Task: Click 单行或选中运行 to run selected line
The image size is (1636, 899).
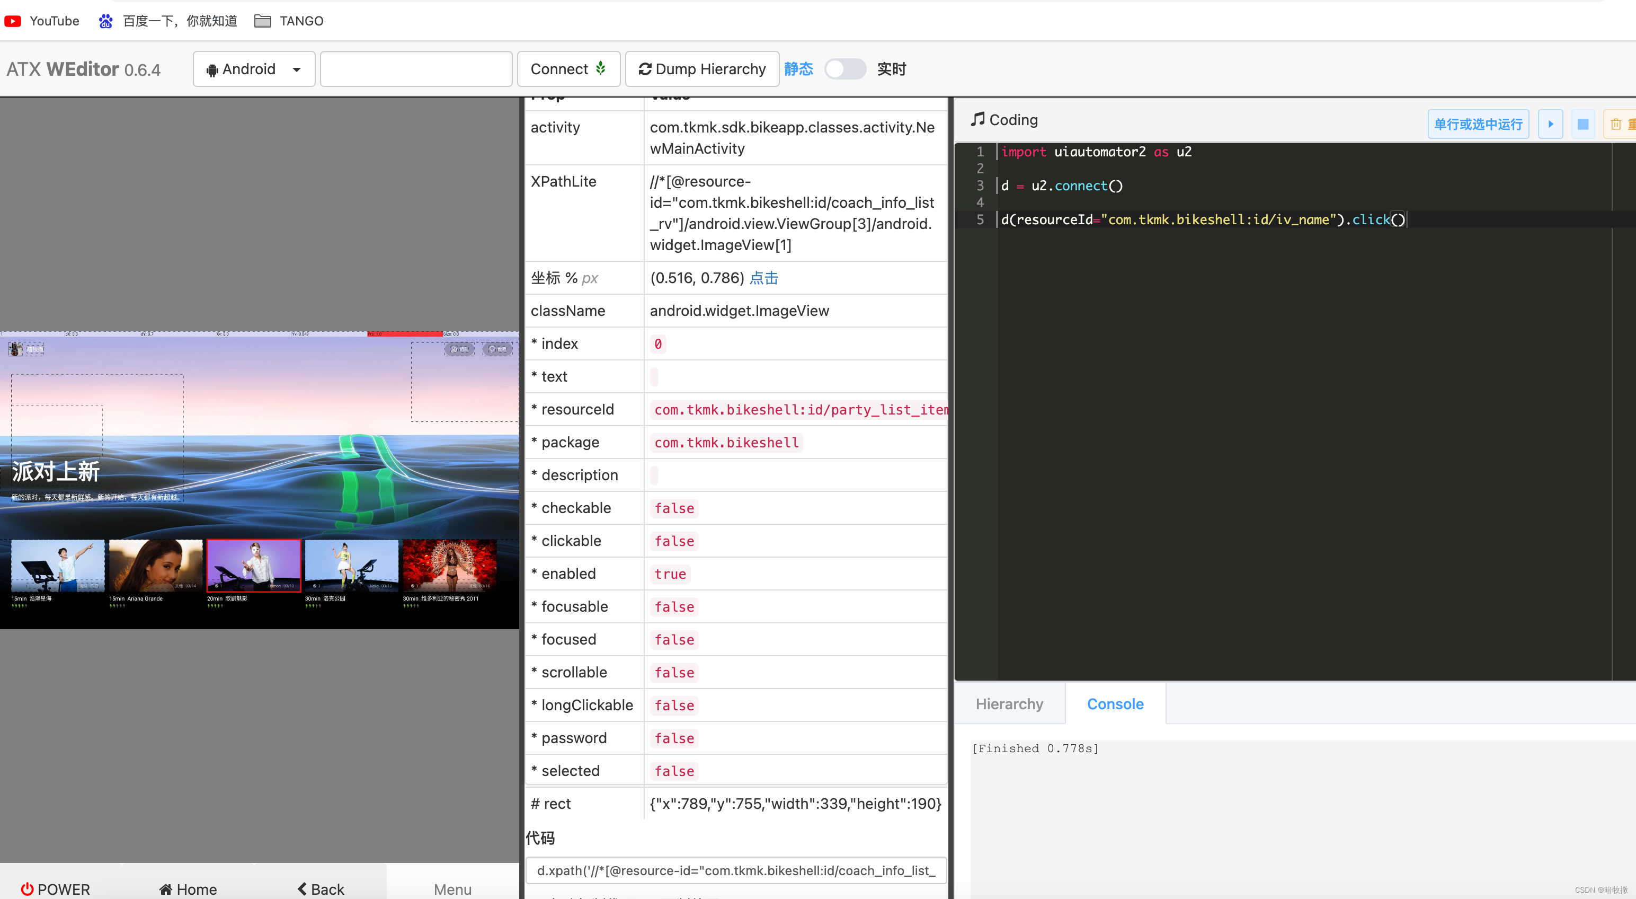Action: click(x=1478, y=124)
